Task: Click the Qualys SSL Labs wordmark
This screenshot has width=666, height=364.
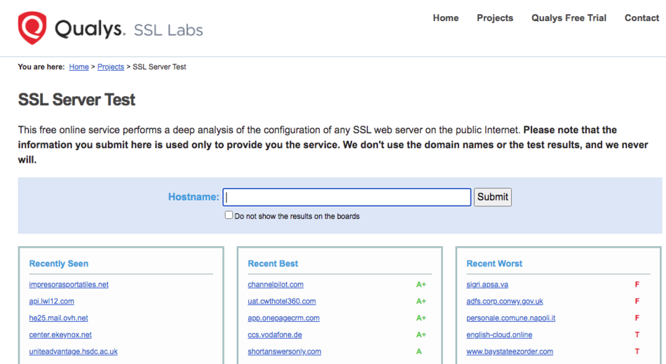Action: pos(129,29)
